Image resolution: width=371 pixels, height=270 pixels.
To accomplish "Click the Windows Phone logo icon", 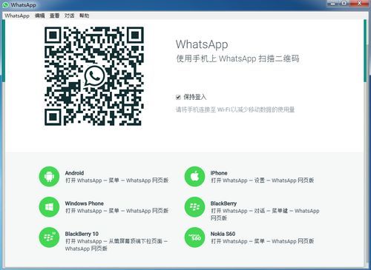I will point(49,207).
